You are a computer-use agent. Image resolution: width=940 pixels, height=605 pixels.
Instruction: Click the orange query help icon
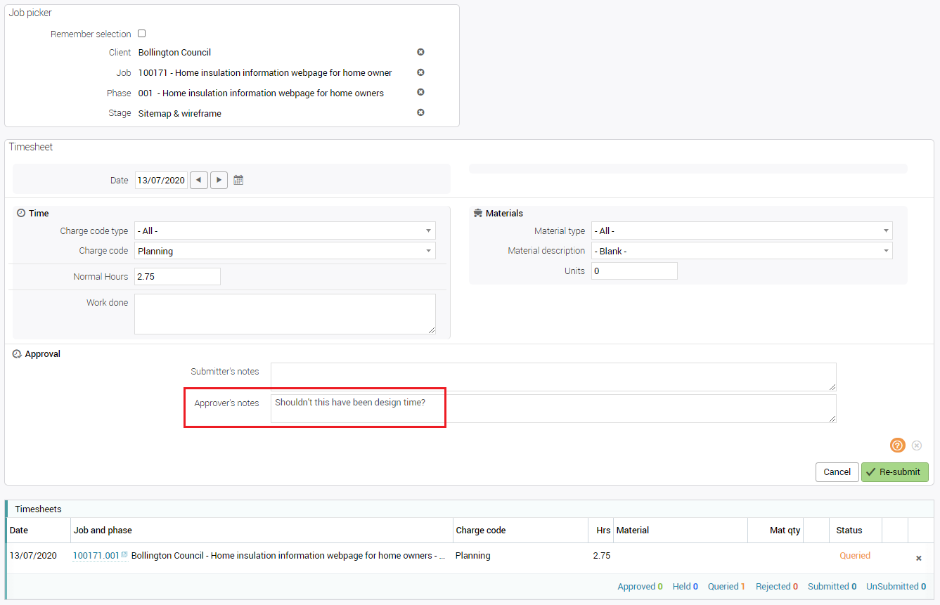pos(897,445)
